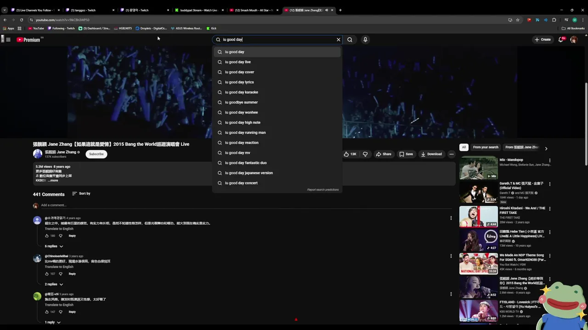Open All Bookmarks folder
This screenshot has height=330, width=588.
(x=573, y=28)
